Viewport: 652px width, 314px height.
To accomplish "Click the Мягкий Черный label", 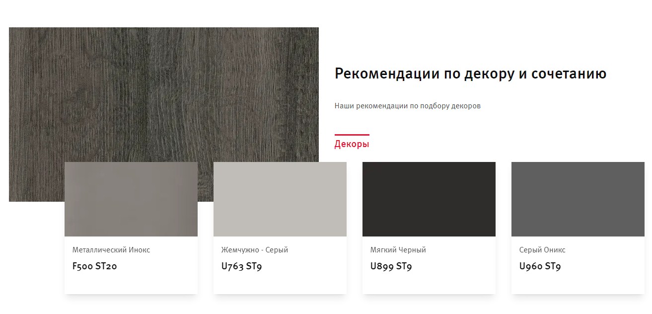I will (398, 250).
